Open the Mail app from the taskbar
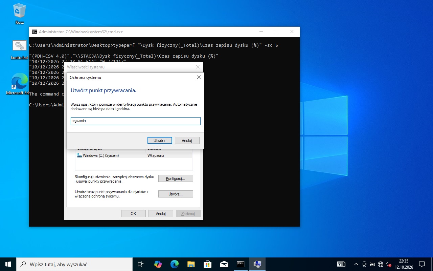The width and height of the screenshot is (433, 271). click(x=224, y=264)
